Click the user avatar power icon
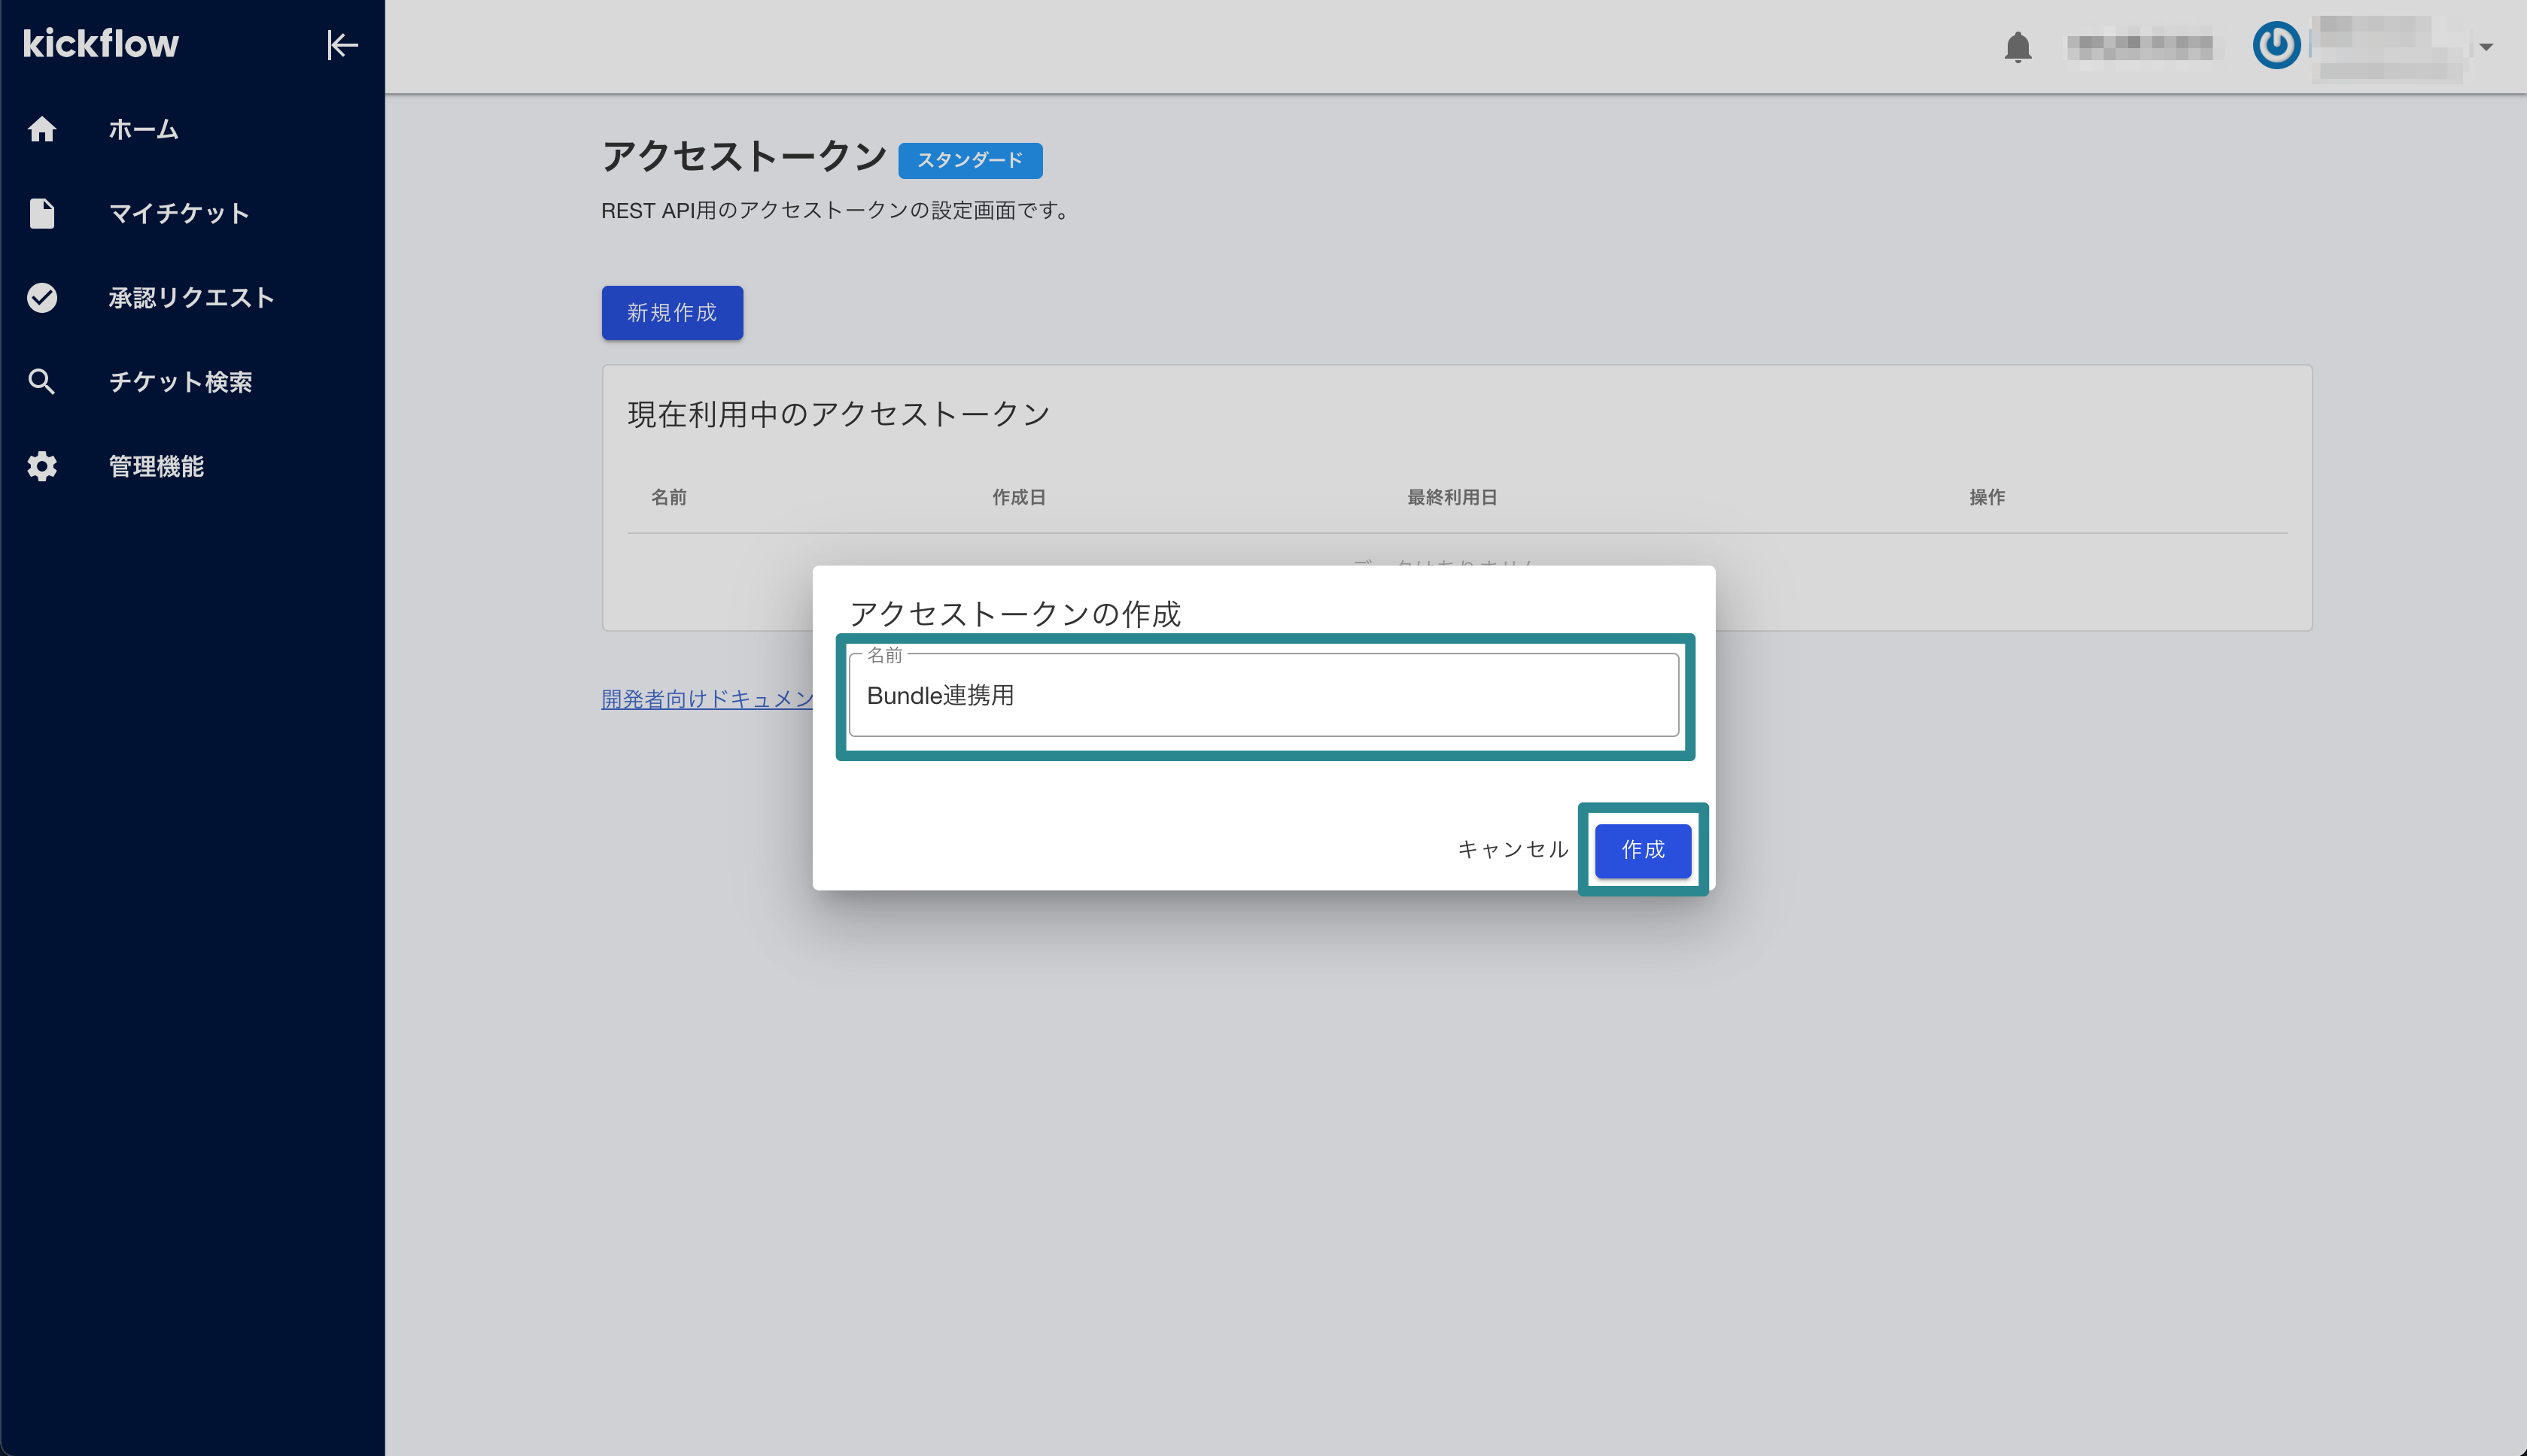This screenshot has width=2527, height=1456. point(2276,46)
